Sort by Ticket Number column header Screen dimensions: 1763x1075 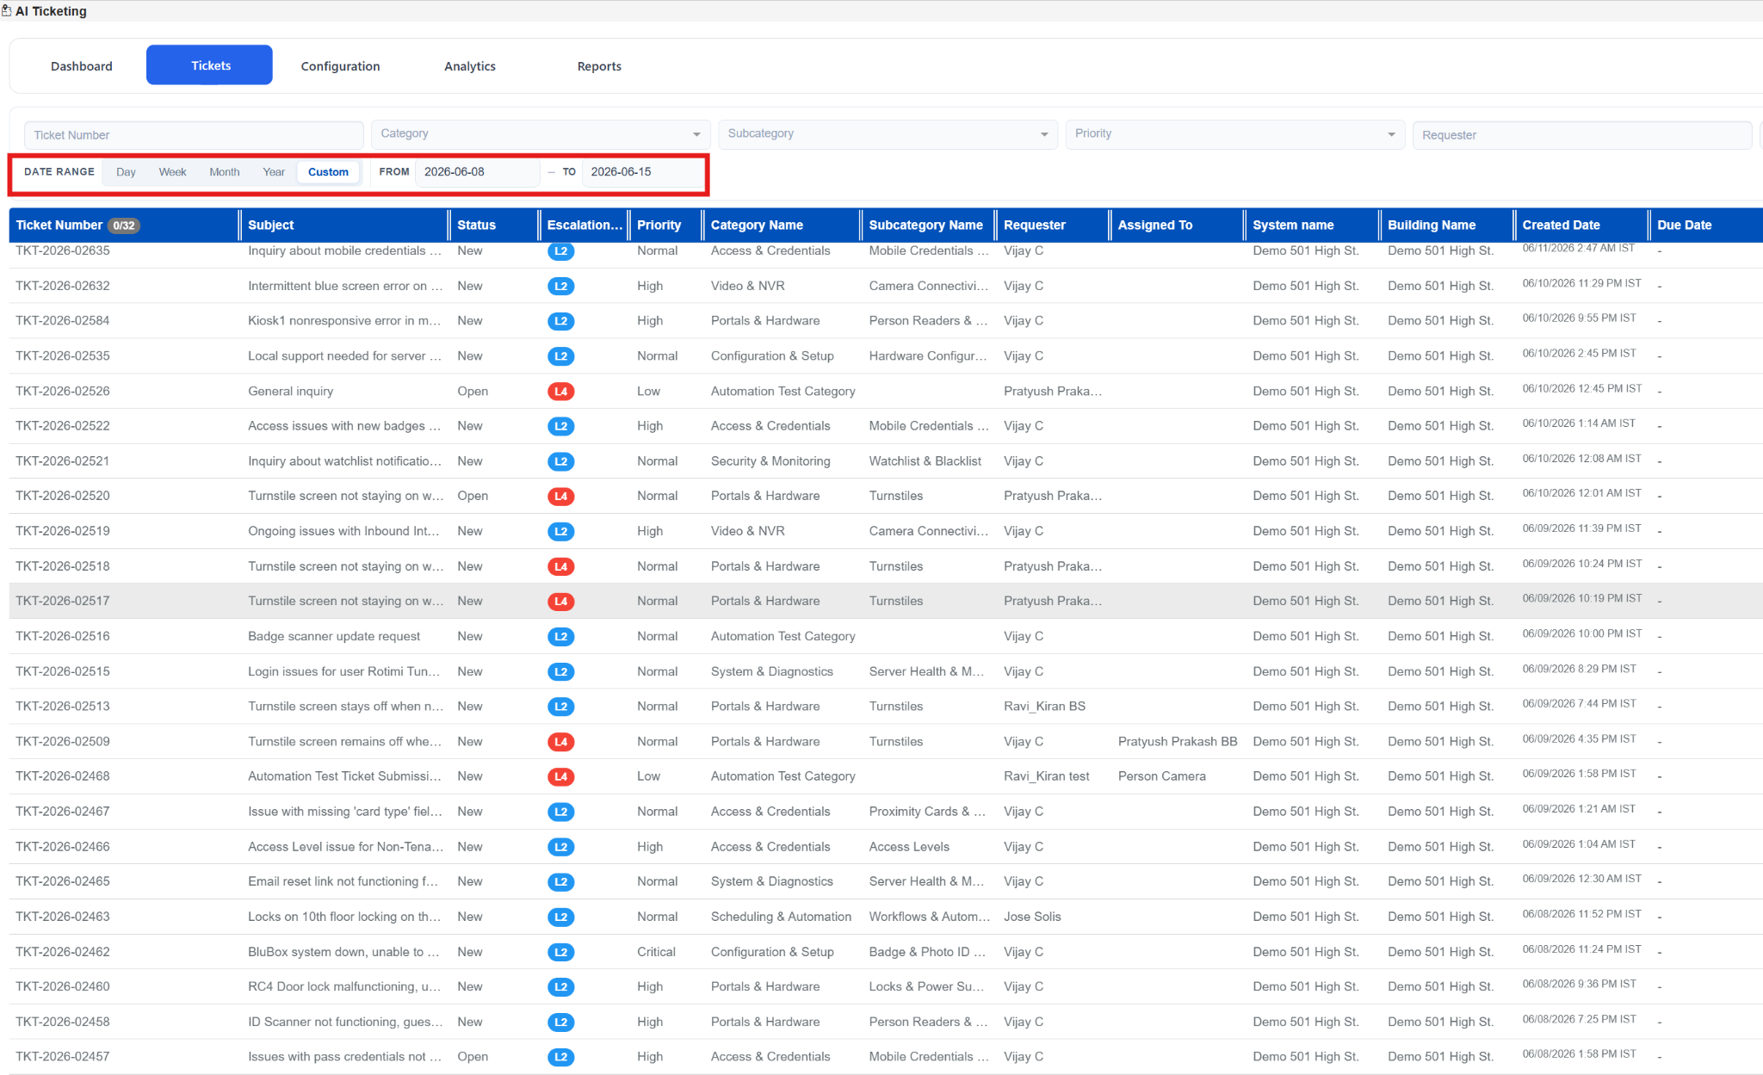[59, 226]
